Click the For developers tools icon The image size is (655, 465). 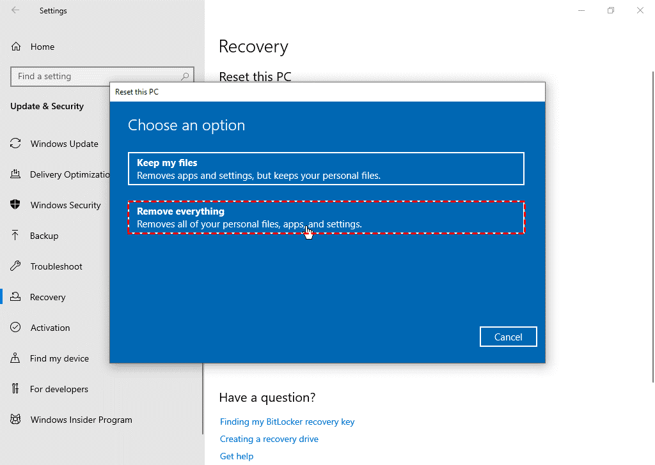point(16,389)
